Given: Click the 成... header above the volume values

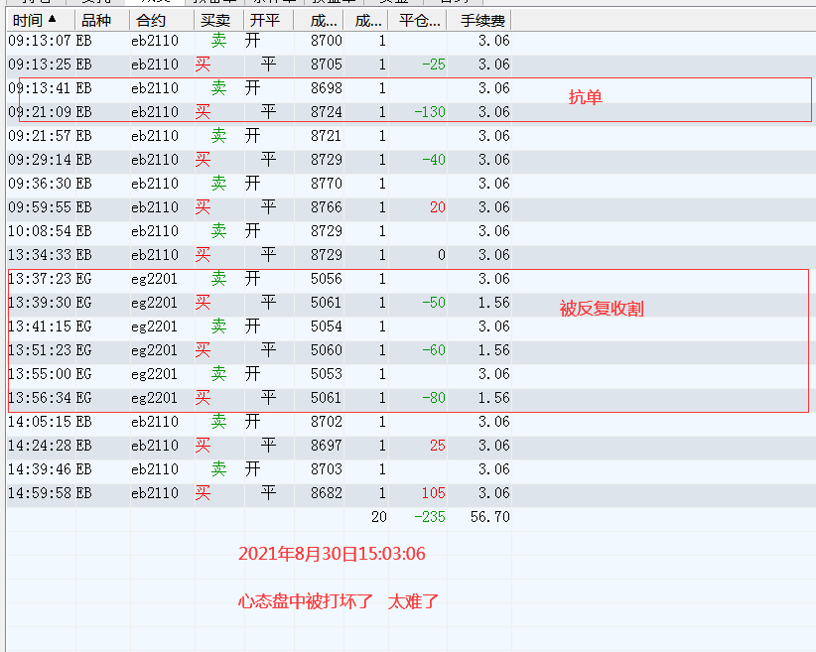Looking at the screenshot, I should tap(366, 20).
